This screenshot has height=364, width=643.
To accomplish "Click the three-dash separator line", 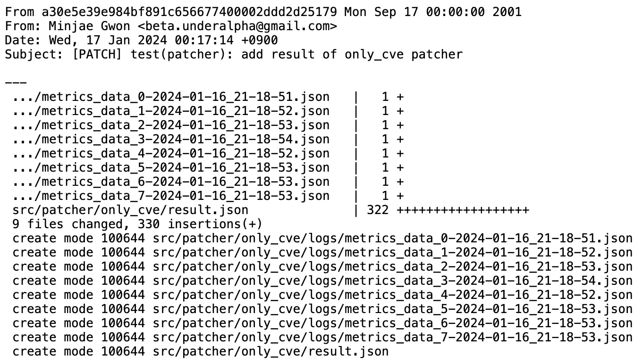I will (16, 83).
